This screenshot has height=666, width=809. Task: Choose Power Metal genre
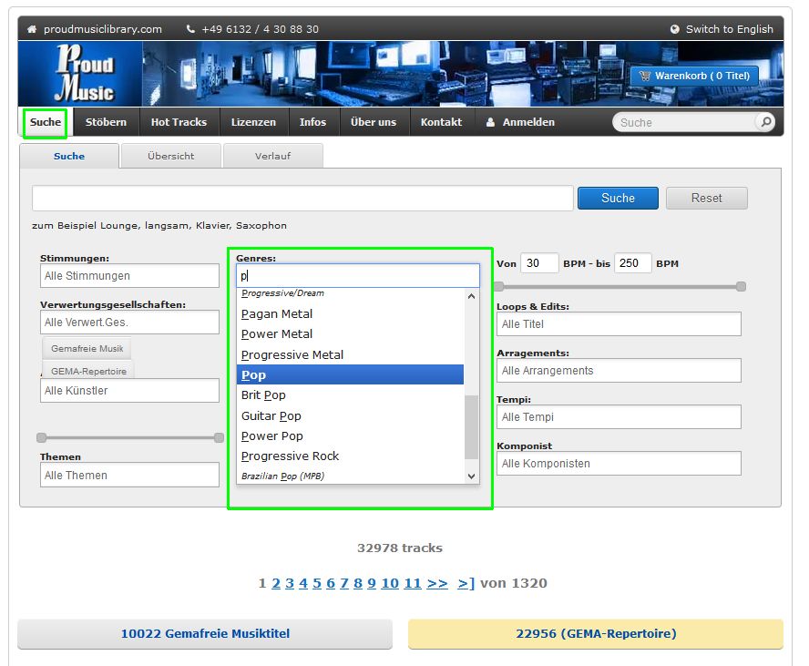click(351, 334)
